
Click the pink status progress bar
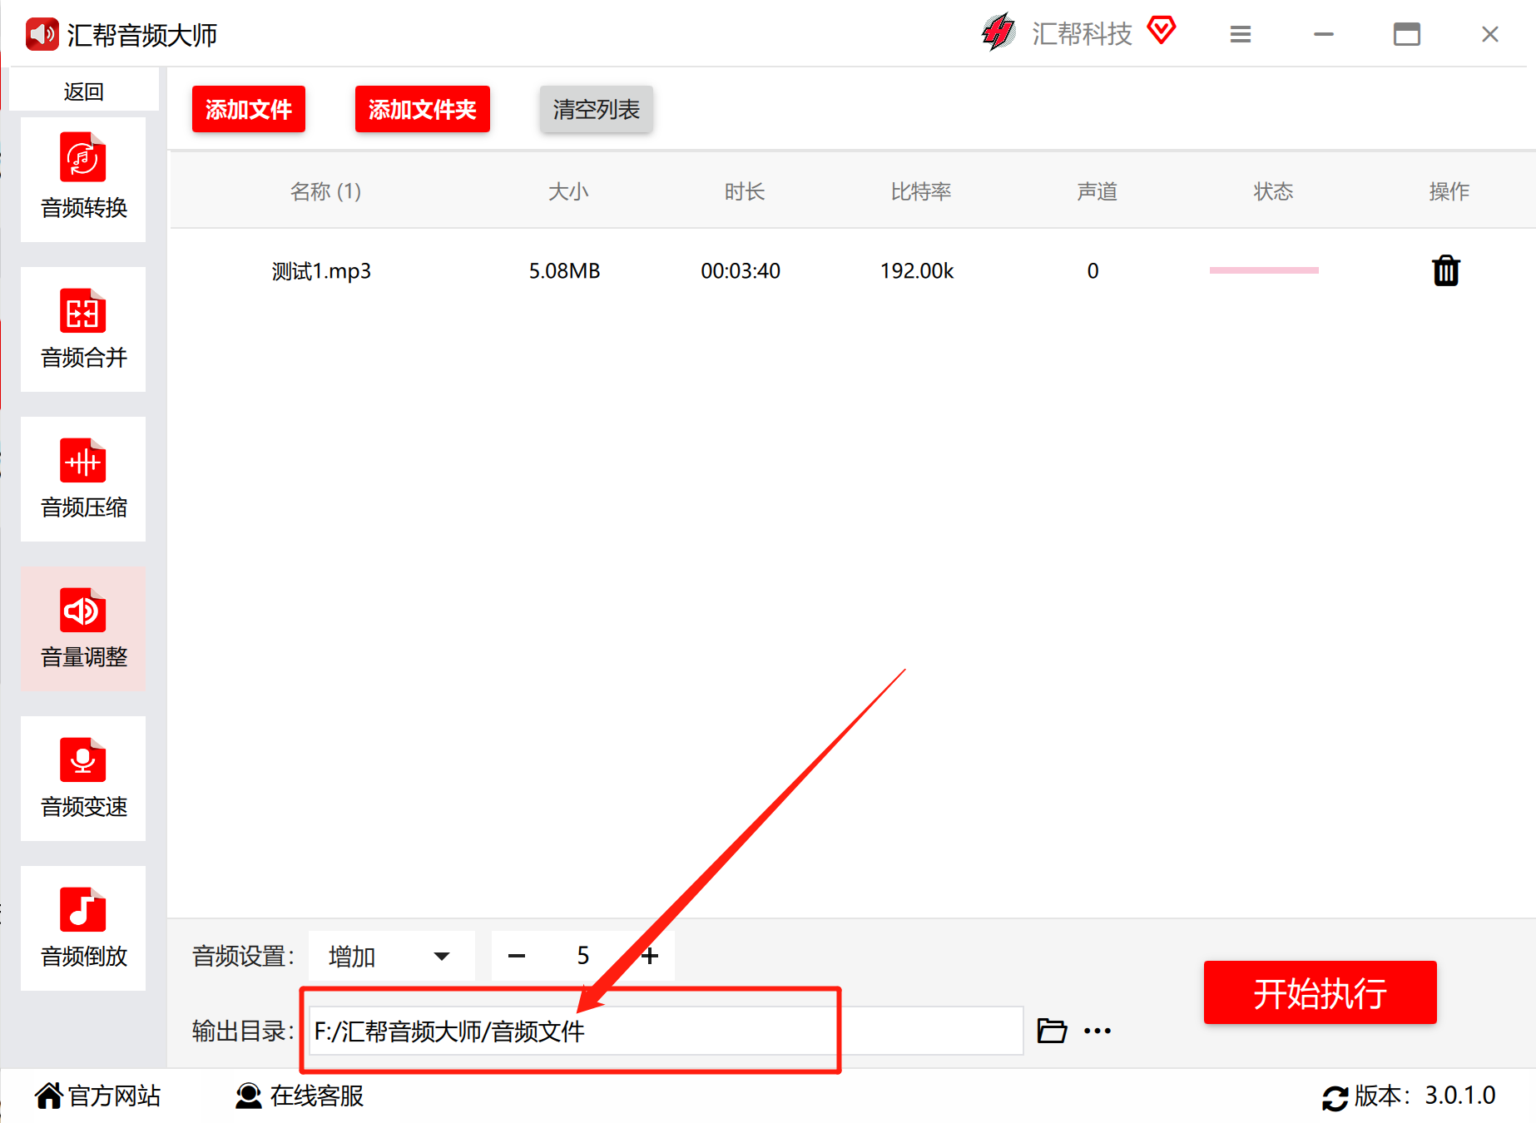point(1264,270)
